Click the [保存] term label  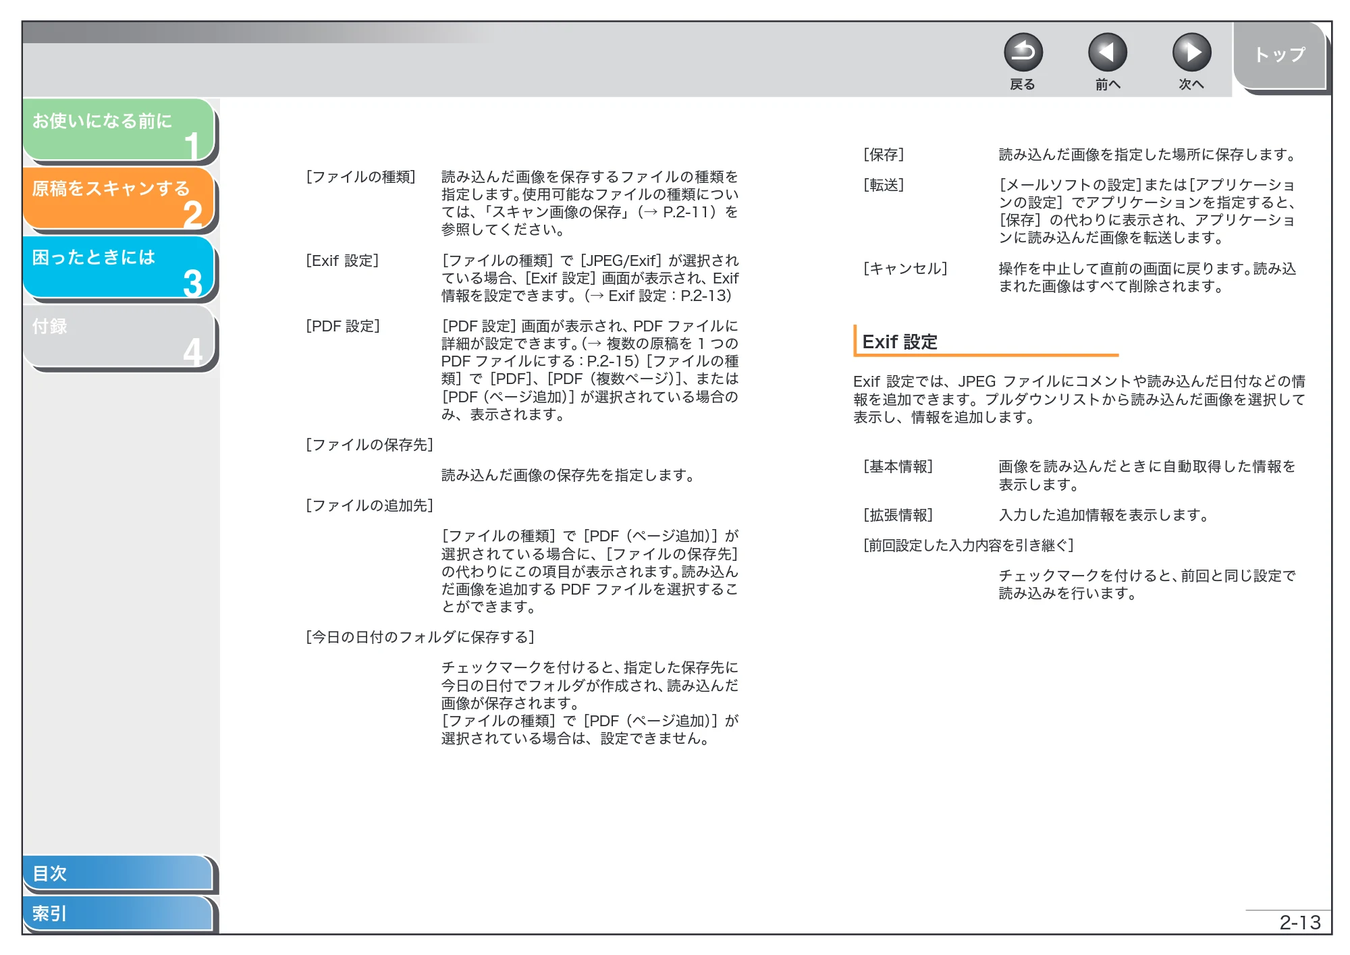coord(884,155)
